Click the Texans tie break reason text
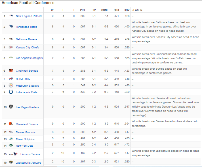This screenshot has width=202, height=167. 165,153
